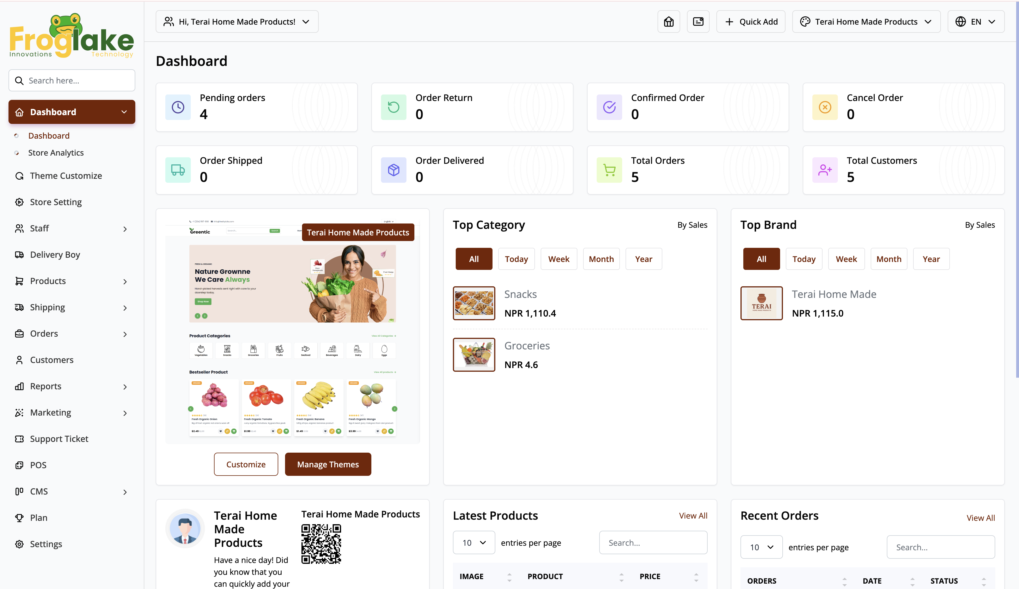Select Week tab in Top Category
The image size is (1019, 589).
pos(558,259)
